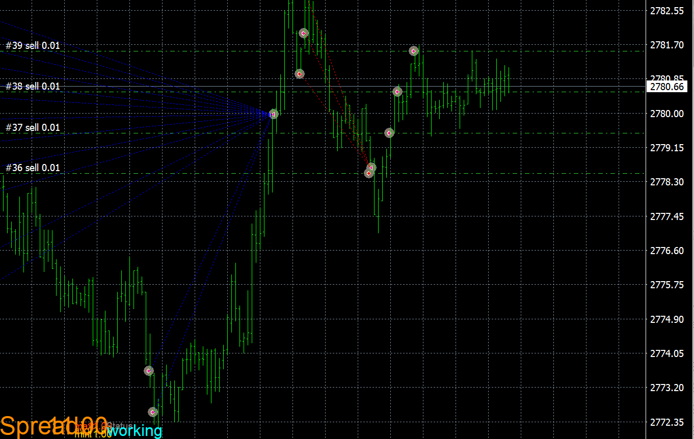
Task: Click the 2779.15 price scale label
Action: (x=667, y=148)
